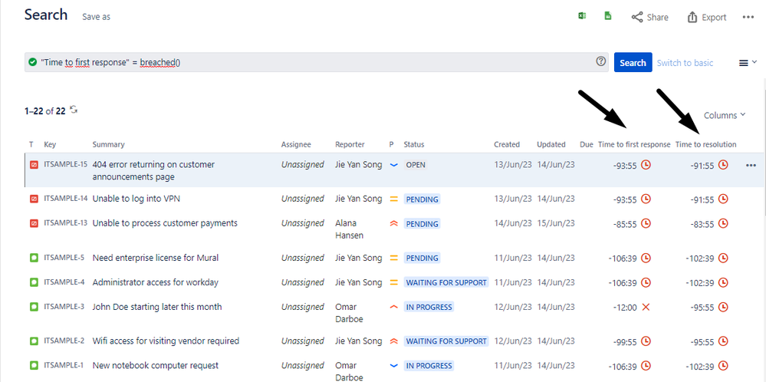Open the Share option
Viewport: 766px width, 382px height.
pos(649,17)
